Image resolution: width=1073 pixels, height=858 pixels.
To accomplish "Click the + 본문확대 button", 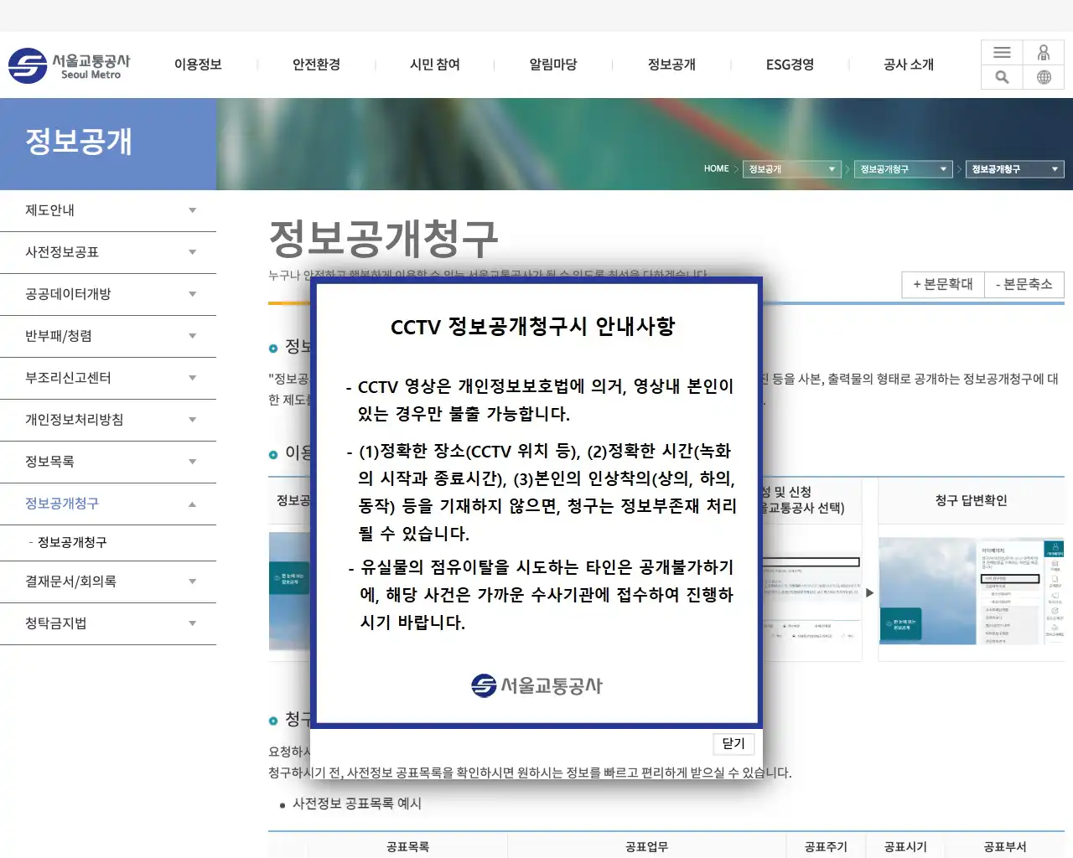I will (x=943, y=284).
